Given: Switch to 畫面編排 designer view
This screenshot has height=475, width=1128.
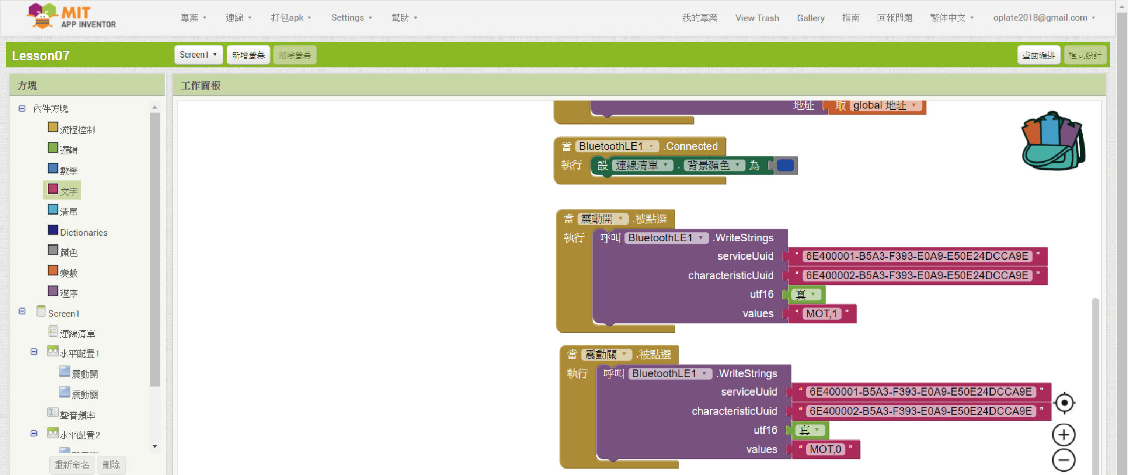Looking at the screenshot, I should click(x=1039, y=55).
